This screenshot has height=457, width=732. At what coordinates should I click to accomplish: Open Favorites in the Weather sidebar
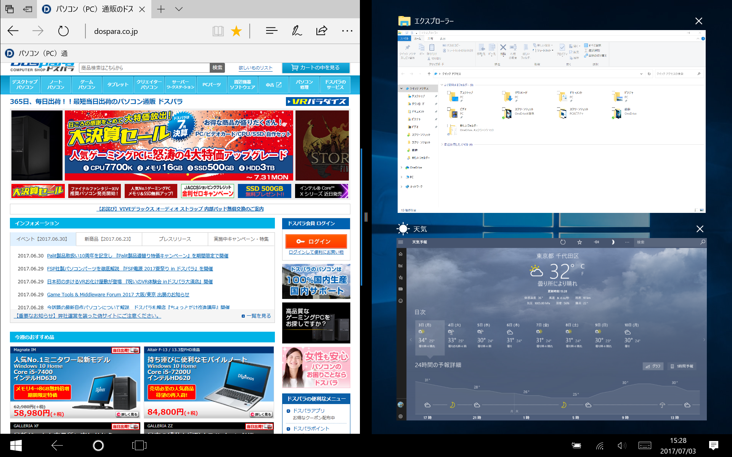click(400, 278)
